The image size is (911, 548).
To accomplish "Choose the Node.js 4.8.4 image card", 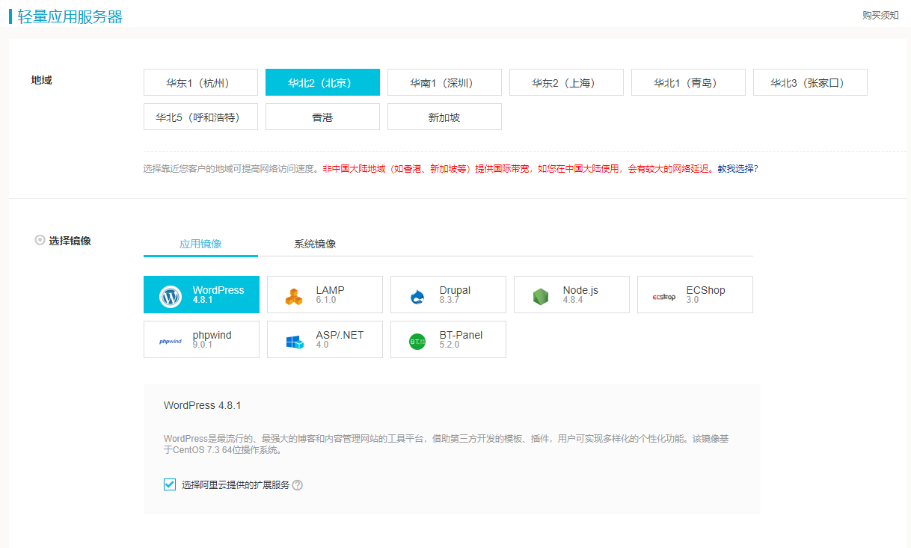I will [x=571, y=295].
